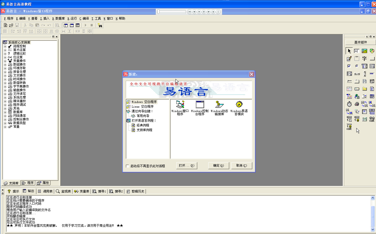376x234 pixels.
Task: Click the 取消(C) button
Action: click(242, 166)
